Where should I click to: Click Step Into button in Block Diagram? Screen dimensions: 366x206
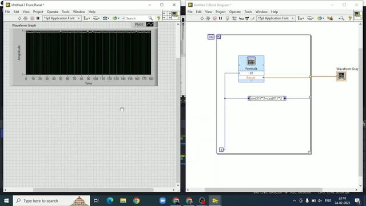pyautogui.click(x=241, y=18)
